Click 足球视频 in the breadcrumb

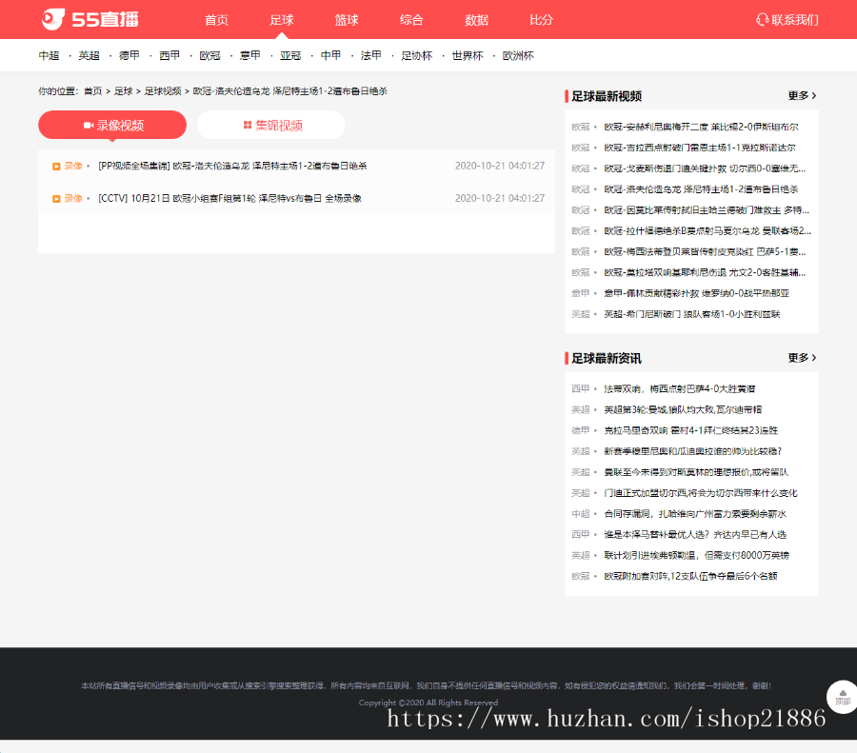[163, 91]
